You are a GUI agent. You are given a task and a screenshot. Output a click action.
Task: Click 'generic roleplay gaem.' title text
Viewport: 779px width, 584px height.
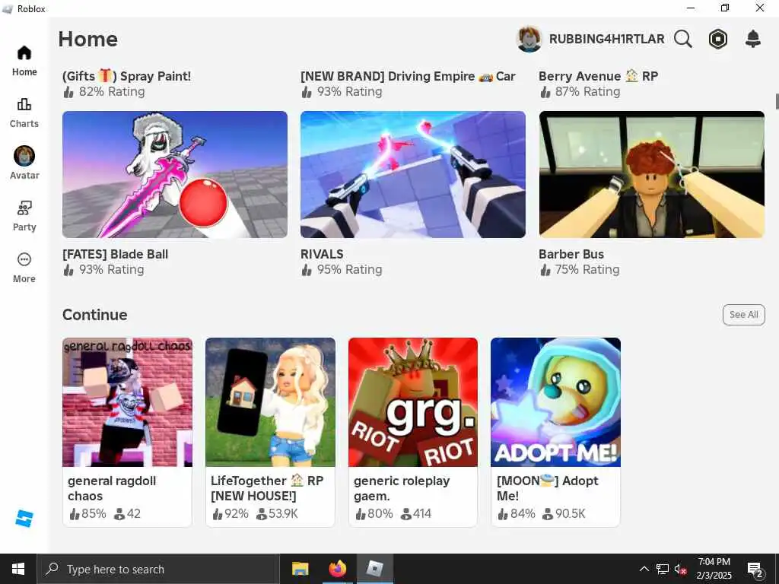[402, 488]
